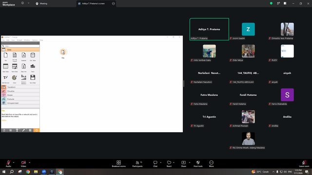312x175 pixels.
Task: Open the More options in Zoom toolbar
Action: click(211, 164)
